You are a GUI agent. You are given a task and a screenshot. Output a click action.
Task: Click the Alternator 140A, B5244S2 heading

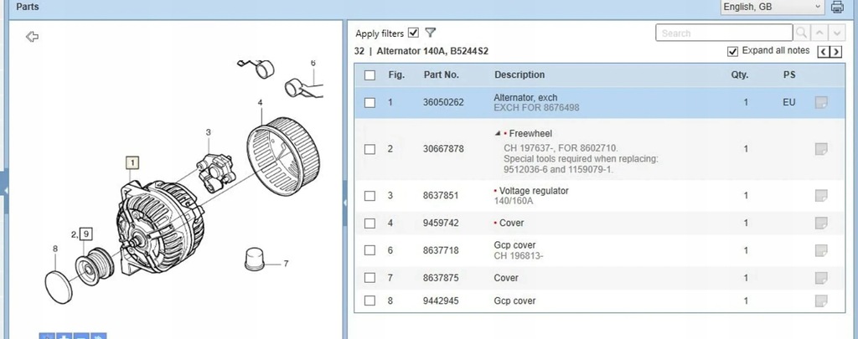(432, 51)
